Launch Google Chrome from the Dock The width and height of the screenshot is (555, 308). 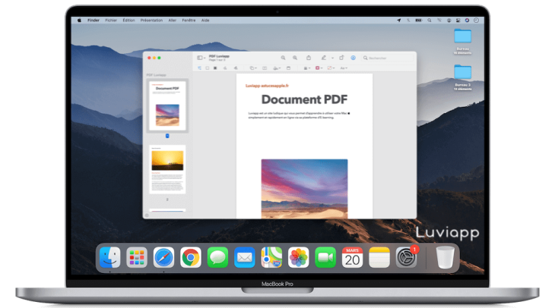coord(191,258)
